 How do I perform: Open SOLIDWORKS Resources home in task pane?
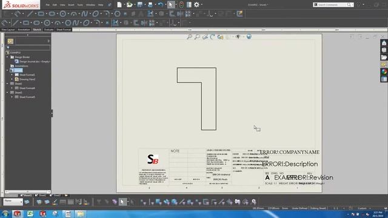384,43
